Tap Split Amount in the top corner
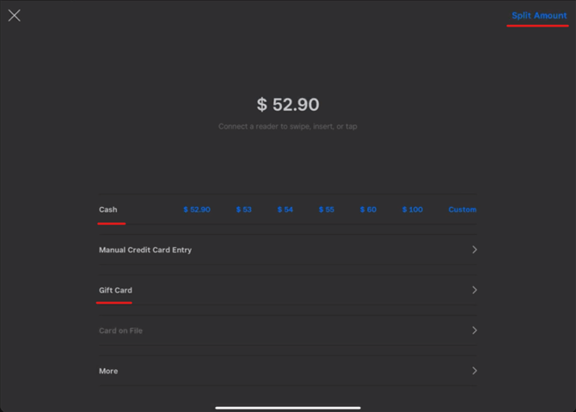 pyautogui.click(x=539, y=15)
